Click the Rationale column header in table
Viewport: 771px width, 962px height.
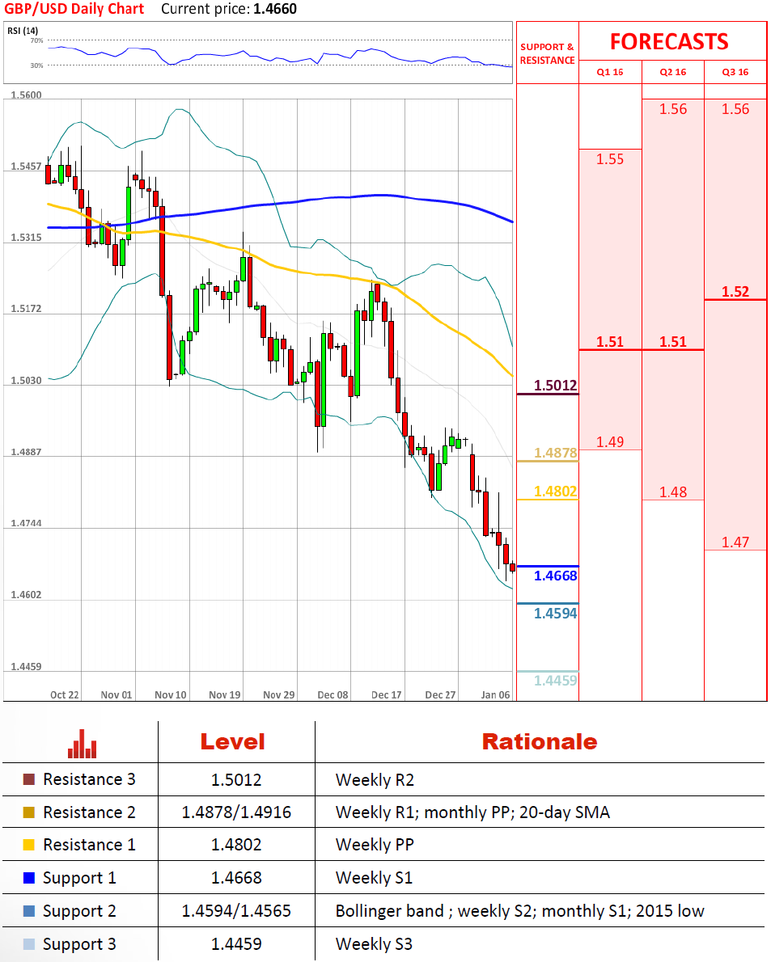click(540, 741)
